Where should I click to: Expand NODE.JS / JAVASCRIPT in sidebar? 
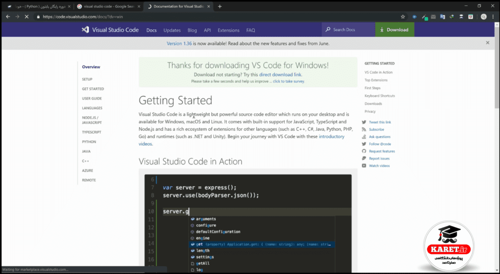point(92,120)
